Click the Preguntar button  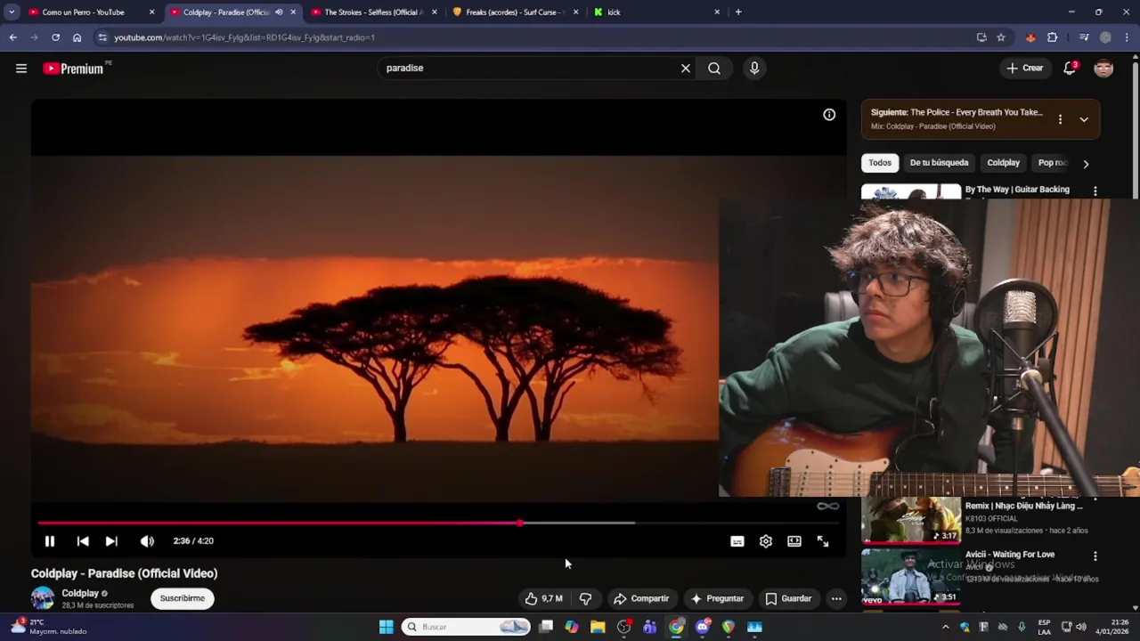click(x=717, y=598)
